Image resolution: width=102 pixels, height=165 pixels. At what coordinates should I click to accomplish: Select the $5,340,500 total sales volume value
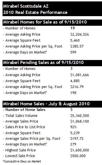[80, 116]
